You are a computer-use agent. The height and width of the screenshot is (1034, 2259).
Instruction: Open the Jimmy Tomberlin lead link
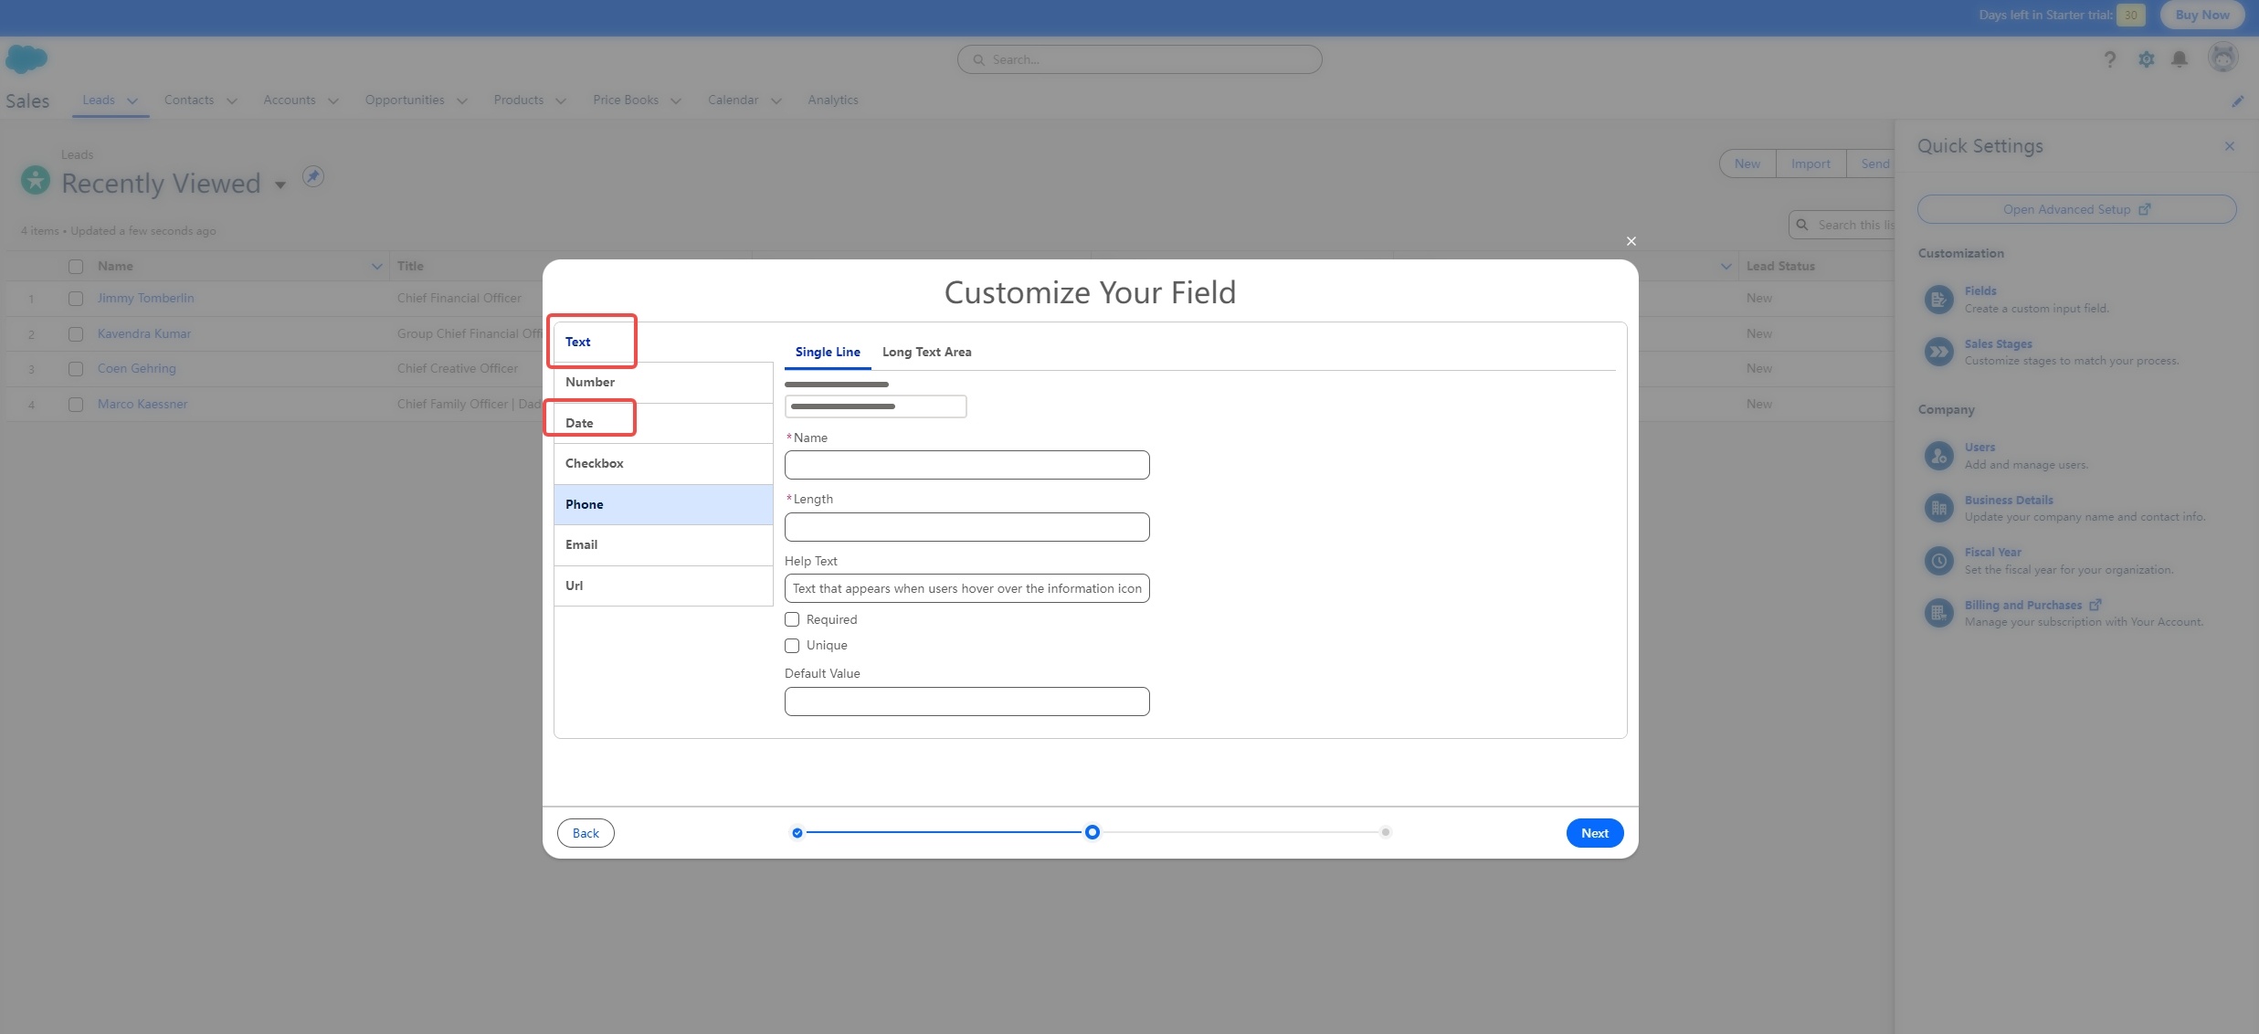[146, 298]
